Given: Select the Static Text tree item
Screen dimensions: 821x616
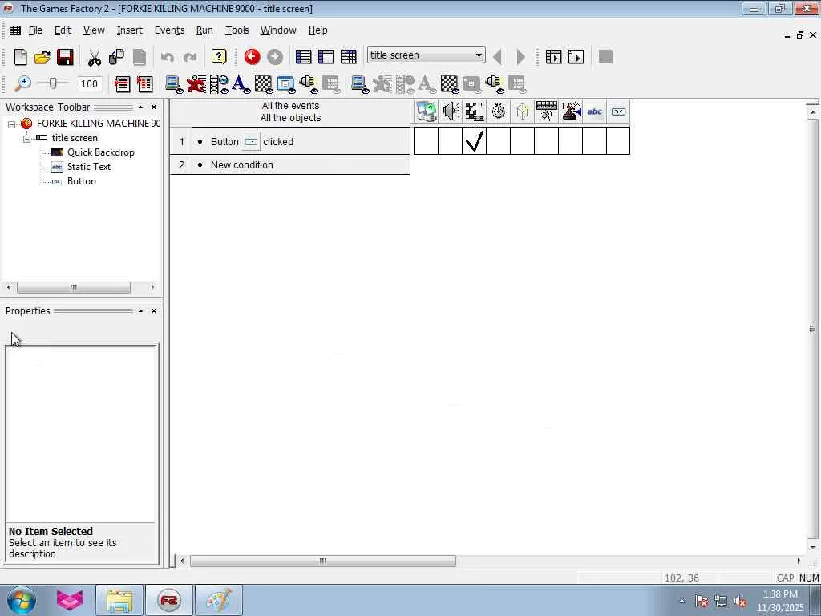Looking at the screenshot, I should (88, 167).
